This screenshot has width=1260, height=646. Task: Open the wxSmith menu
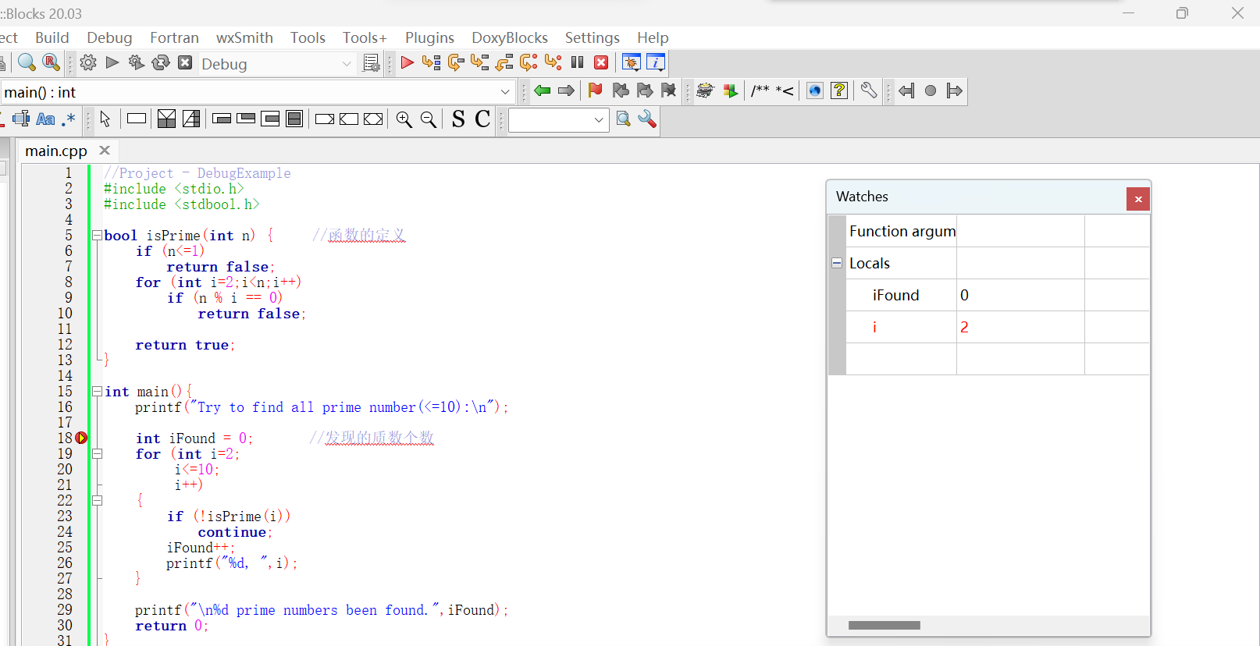click(244, 37)
